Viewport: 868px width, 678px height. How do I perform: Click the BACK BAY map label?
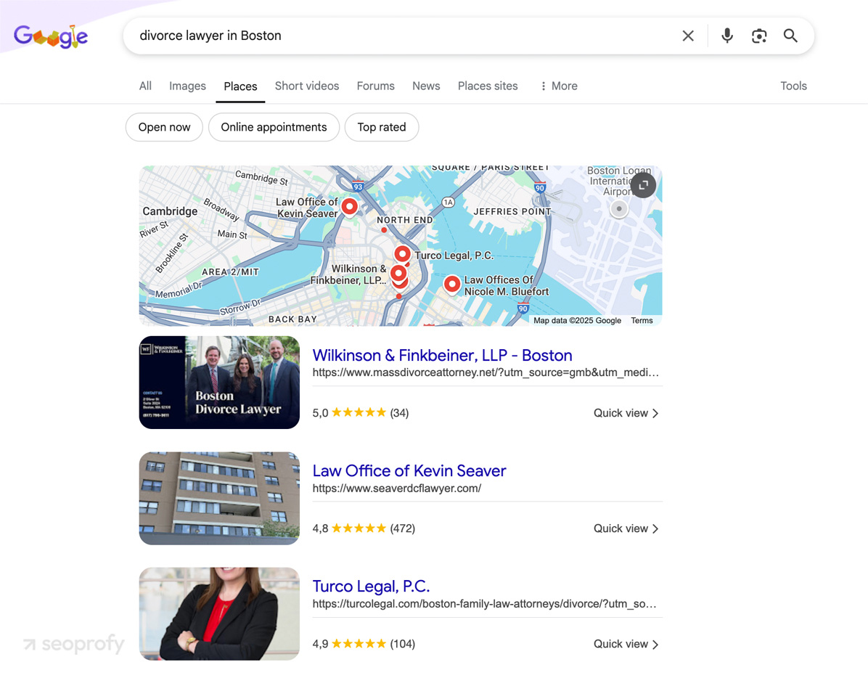click(x=292, y=319)
